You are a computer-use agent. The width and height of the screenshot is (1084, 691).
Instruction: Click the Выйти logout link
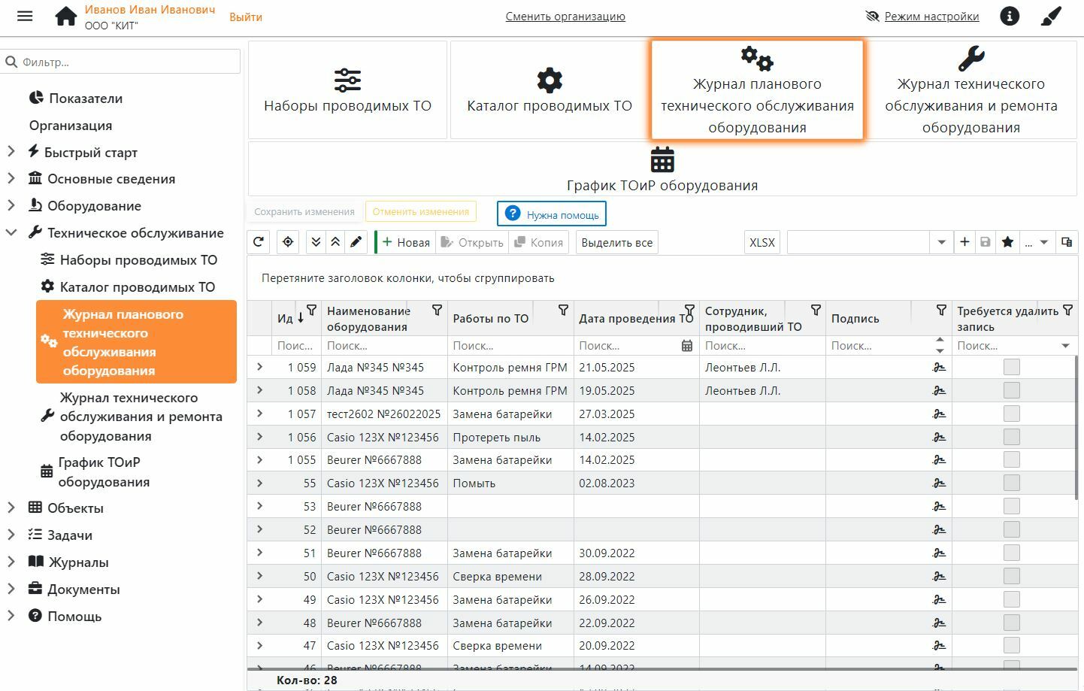pos(246,17)
